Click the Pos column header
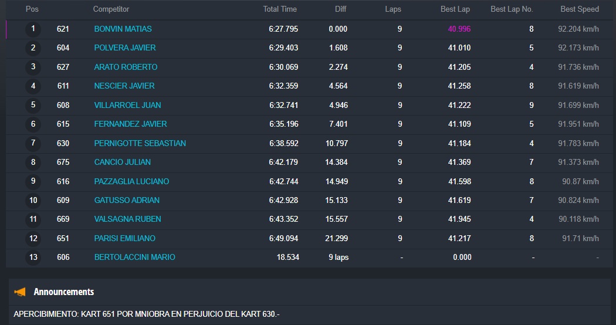 32,9
